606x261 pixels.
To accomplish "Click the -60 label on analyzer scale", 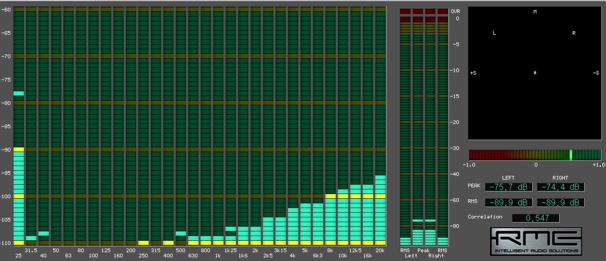I will (5, 9).
